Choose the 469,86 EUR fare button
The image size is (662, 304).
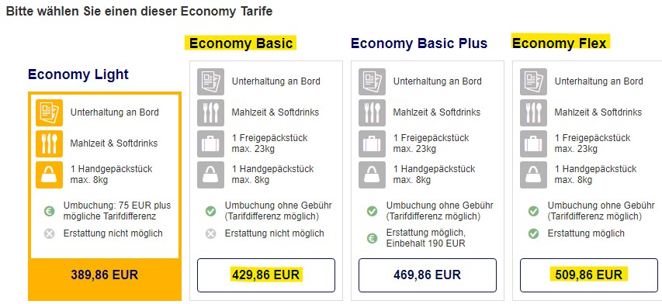coord(428,275)
